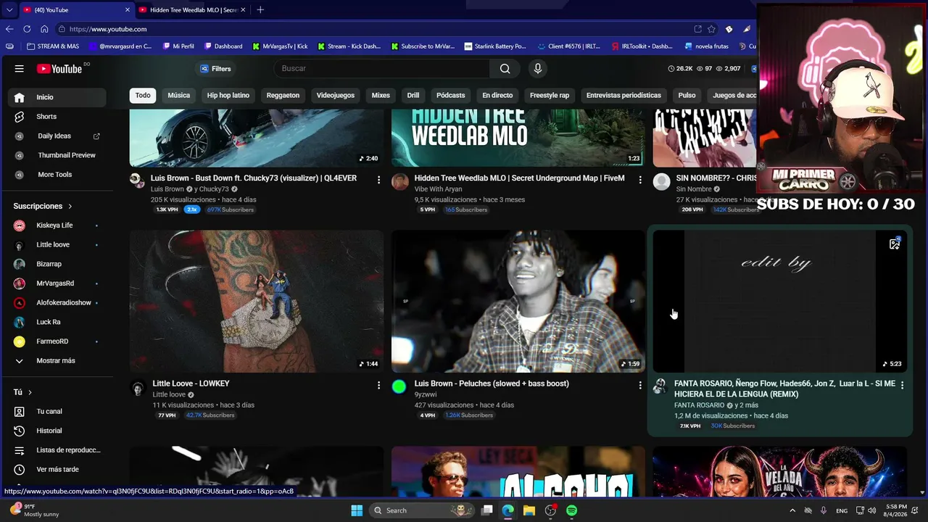Select the Pulso filter chip
The height and width of the screenshot is (522, 928).
687,96
